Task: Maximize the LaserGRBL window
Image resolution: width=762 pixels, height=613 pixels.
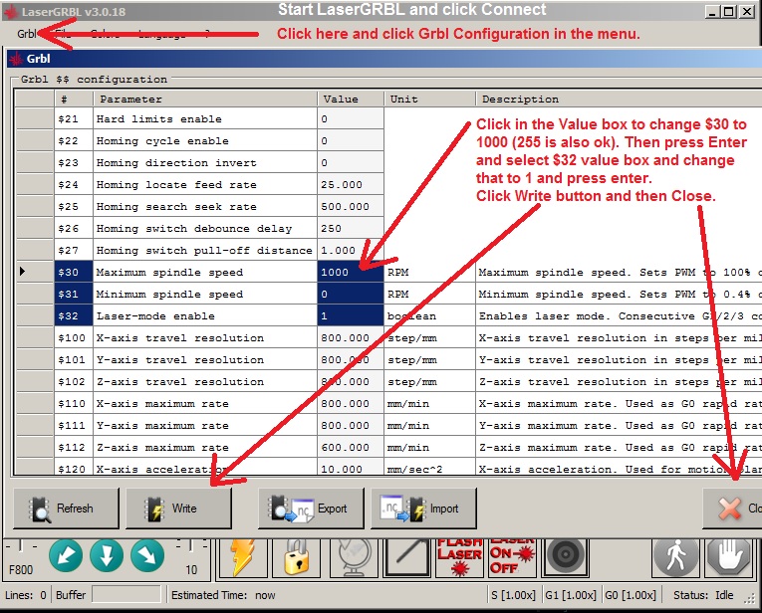Action: [729, 12]
